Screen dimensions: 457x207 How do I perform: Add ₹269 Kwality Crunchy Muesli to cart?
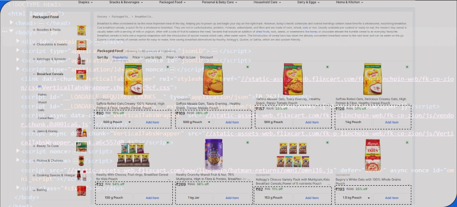tap(232, 198)
